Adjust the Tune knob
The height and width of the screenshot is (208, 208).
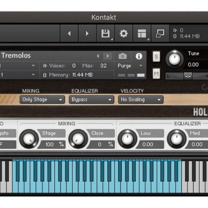pyautogui.click(x=174, y=59)
